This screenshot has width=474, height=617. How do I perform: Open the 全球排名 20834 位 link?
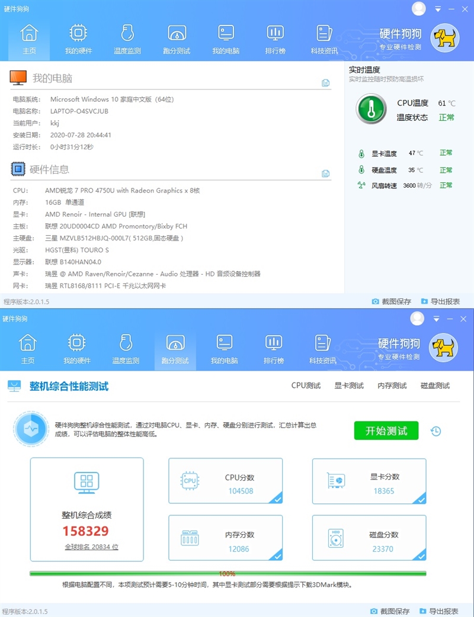pos(91,547)
